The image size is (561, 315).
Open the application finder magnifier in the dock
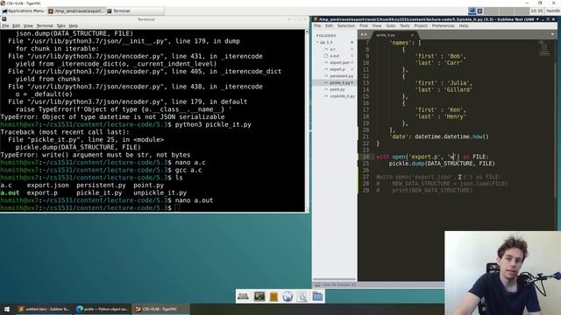pos(302,297)
